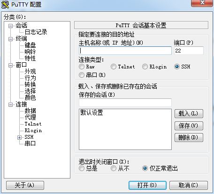Select 串口 (R) serial connection type

pyautogui.click(x=82, y=75)
